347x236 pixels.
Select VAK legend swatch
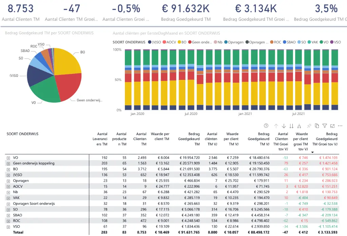click(x=309, y=42)
